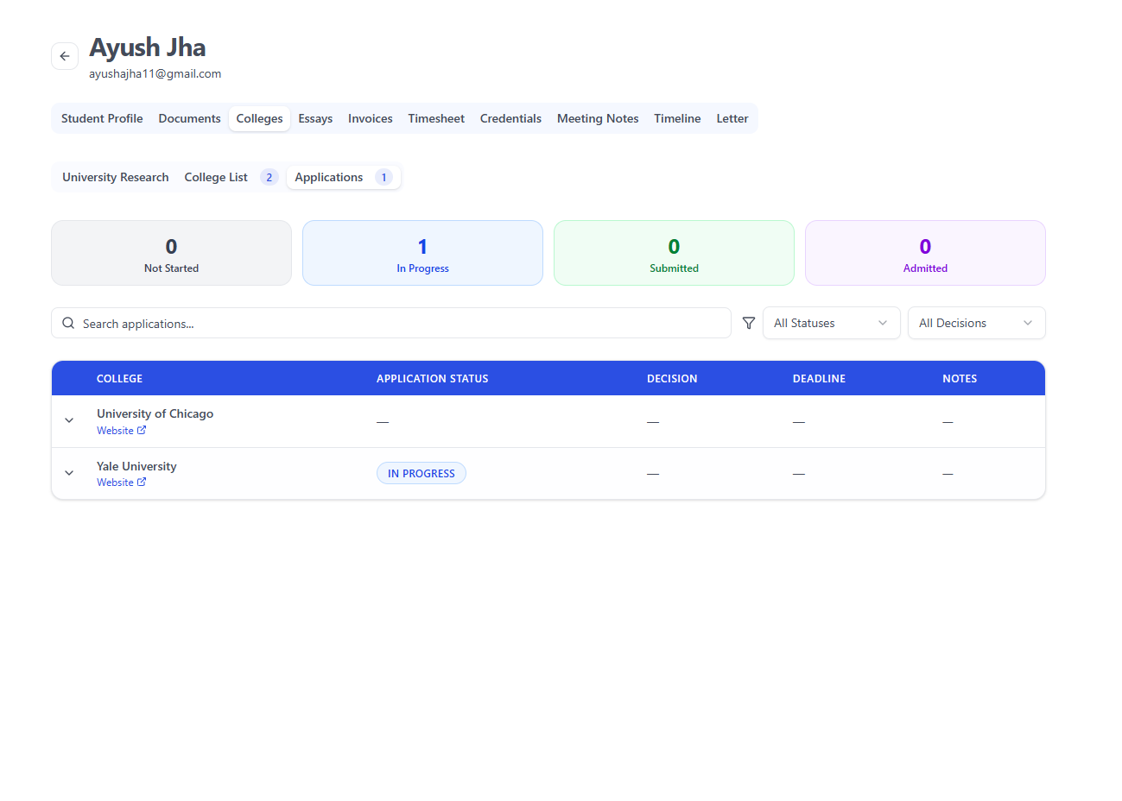1122x801 pixels.
Task: Open the Student Profile tab
Action: click(102, 118)
